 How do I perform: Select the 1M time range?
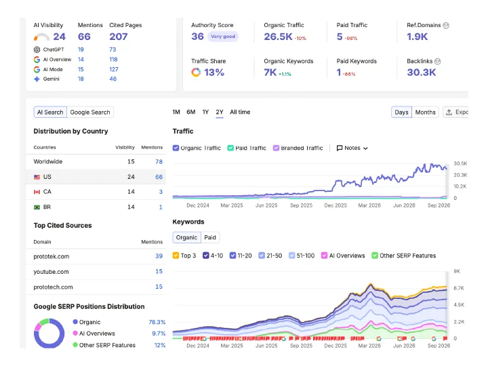tap(176, 112)
